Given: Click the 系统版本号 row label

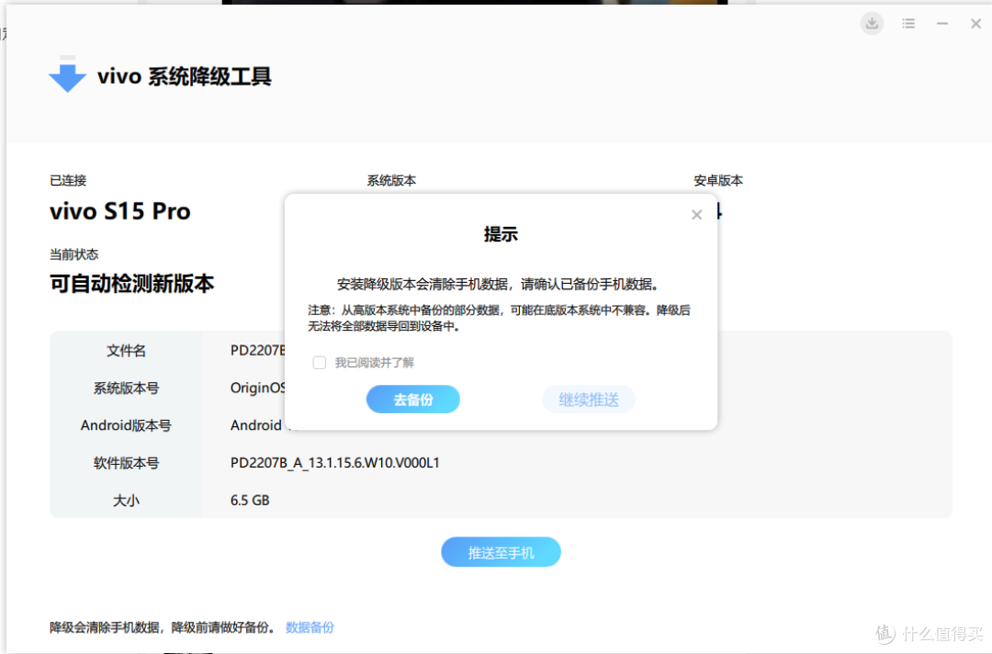Looking at the screenshot, I should [x=126, y=388].
